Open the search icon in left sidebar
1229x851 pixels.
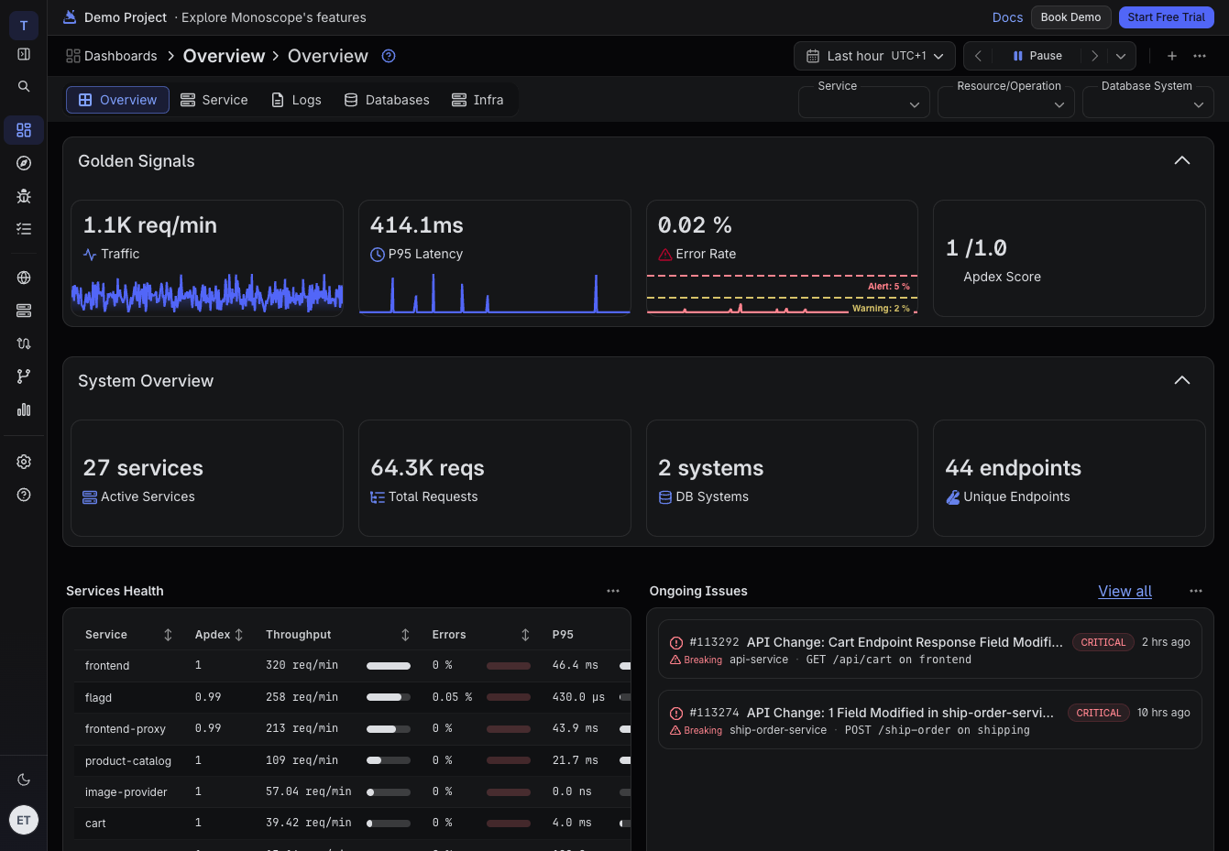click(x=24, y=86)
